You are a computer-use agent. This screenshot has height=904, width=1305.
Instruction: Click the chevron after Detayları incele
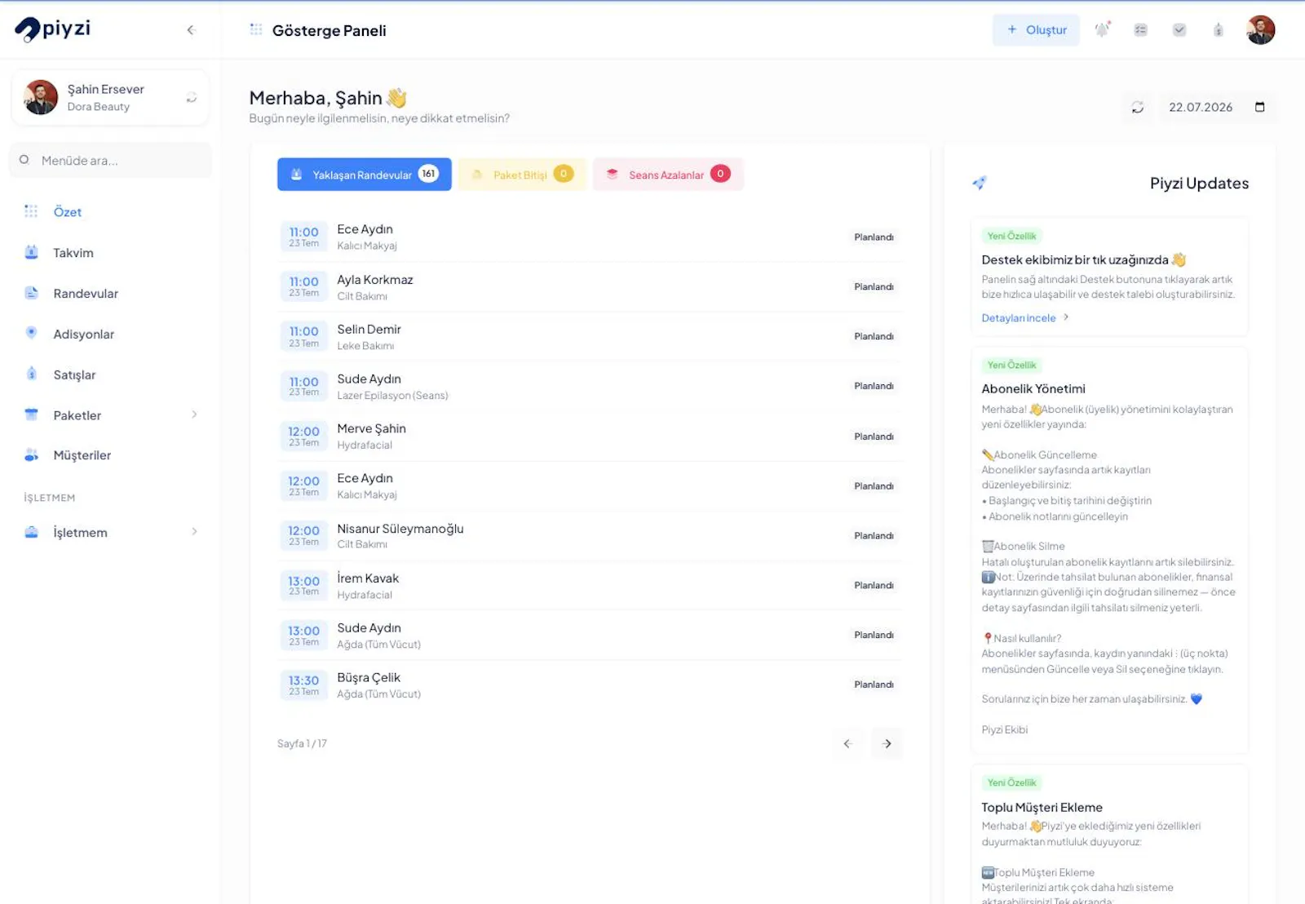tap(1066, 317)
